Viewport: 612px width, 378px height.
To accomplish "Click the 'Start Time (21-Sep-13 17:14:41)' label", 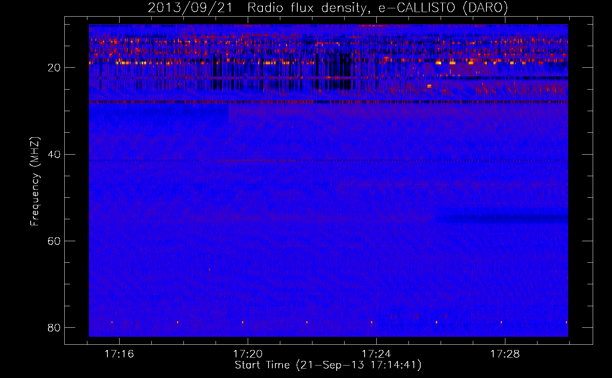I will 328,365.
